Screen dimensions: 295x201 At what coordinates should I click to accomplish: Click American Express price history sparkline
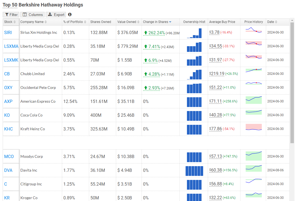[x=254, y=100]
